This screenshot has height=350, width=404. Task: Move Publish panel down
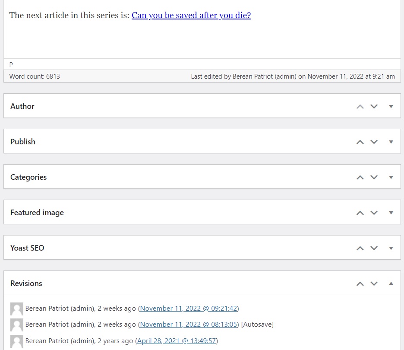click(374, 142)
